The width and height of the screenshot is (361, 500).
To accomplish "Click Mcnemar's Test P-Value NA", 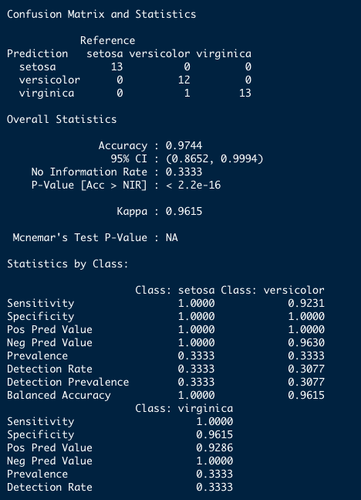I will (x=171, y=237).
